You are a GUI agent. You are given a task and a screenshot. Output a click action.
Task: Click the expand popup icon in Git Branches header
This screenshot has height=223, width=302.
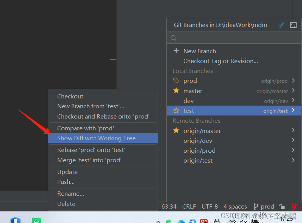click(293, 25)
